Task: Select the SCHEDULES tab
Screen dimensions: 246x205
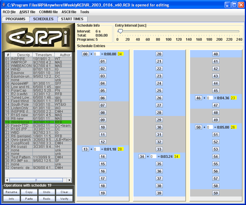Action: (43, 19)
